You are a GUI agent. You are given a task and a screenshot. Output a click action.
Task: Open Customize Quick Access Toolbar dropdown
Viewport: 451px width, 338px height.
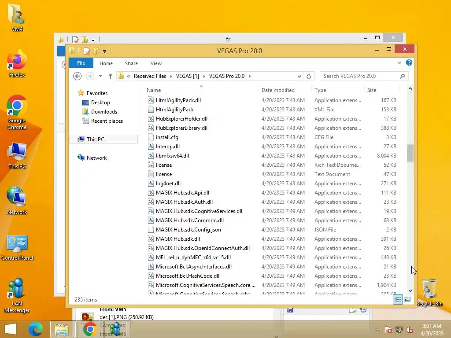(104, 51)
